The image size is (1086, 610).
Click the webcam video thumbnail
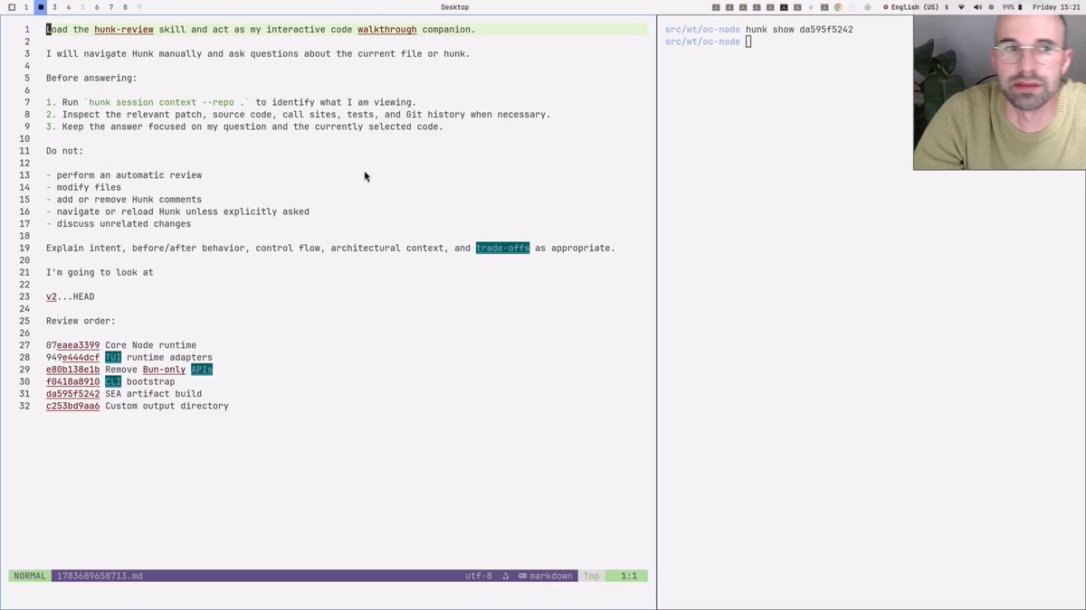999,92
